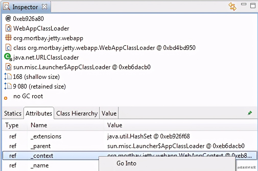Image resolution: width=258 pixels, height=171 pixels.
Task: Click the green pin icon in tab bar
Action: [250, 113]
